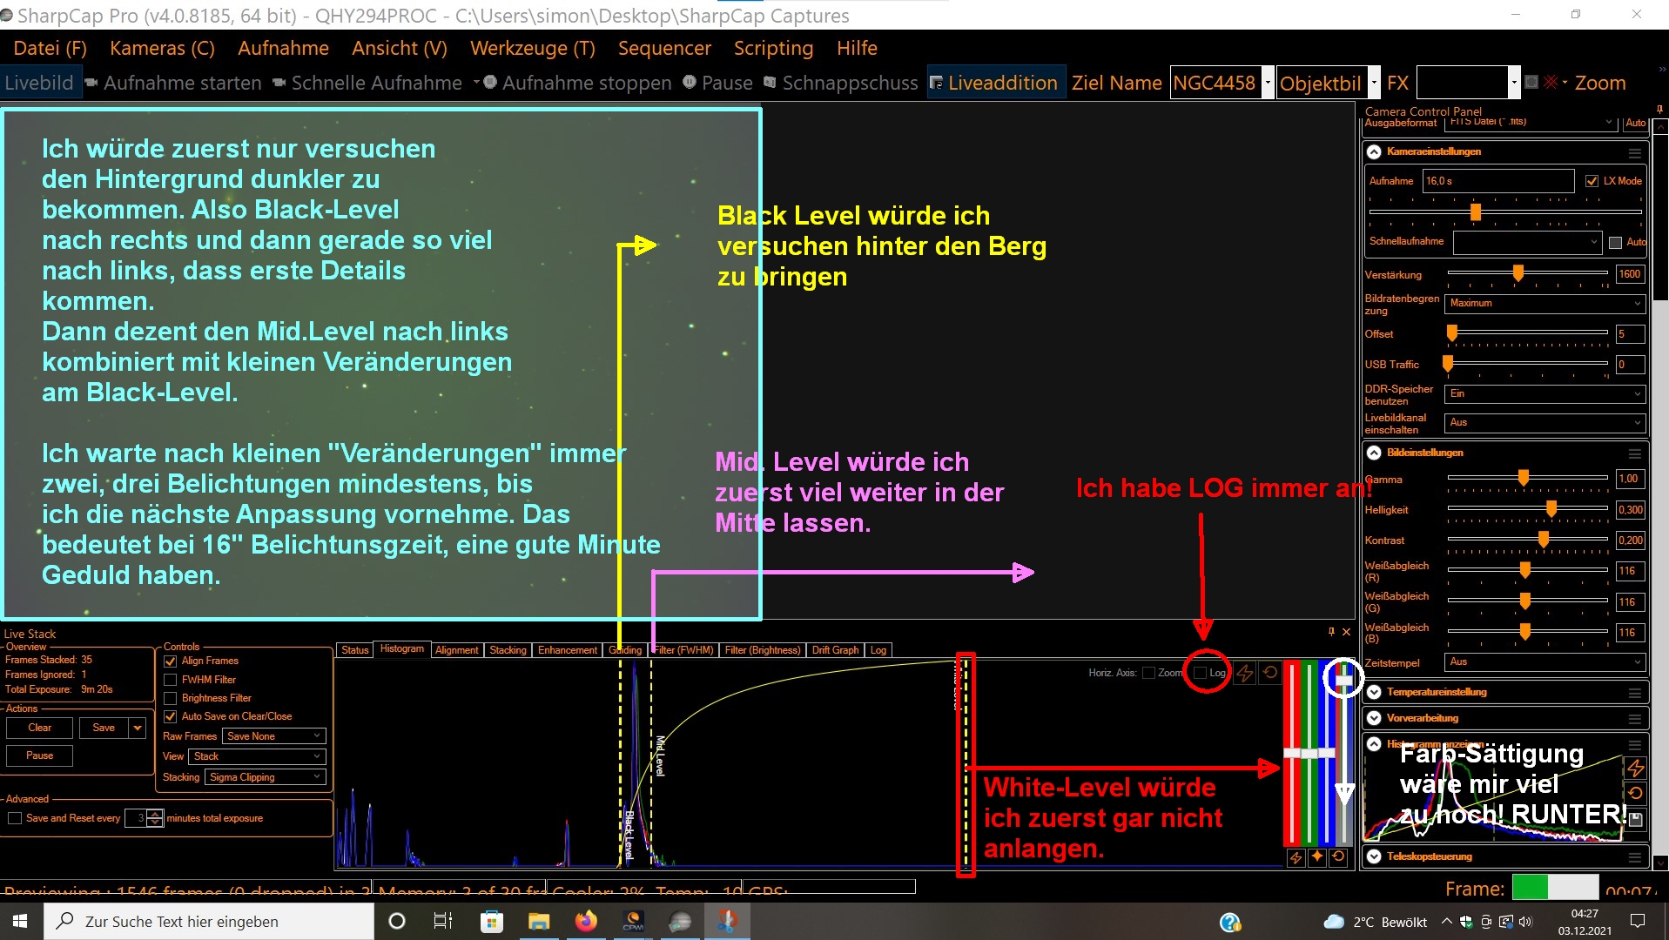Expand Temperatureinstellung section
This screenshot has width=1669, height=940.
1374,693
